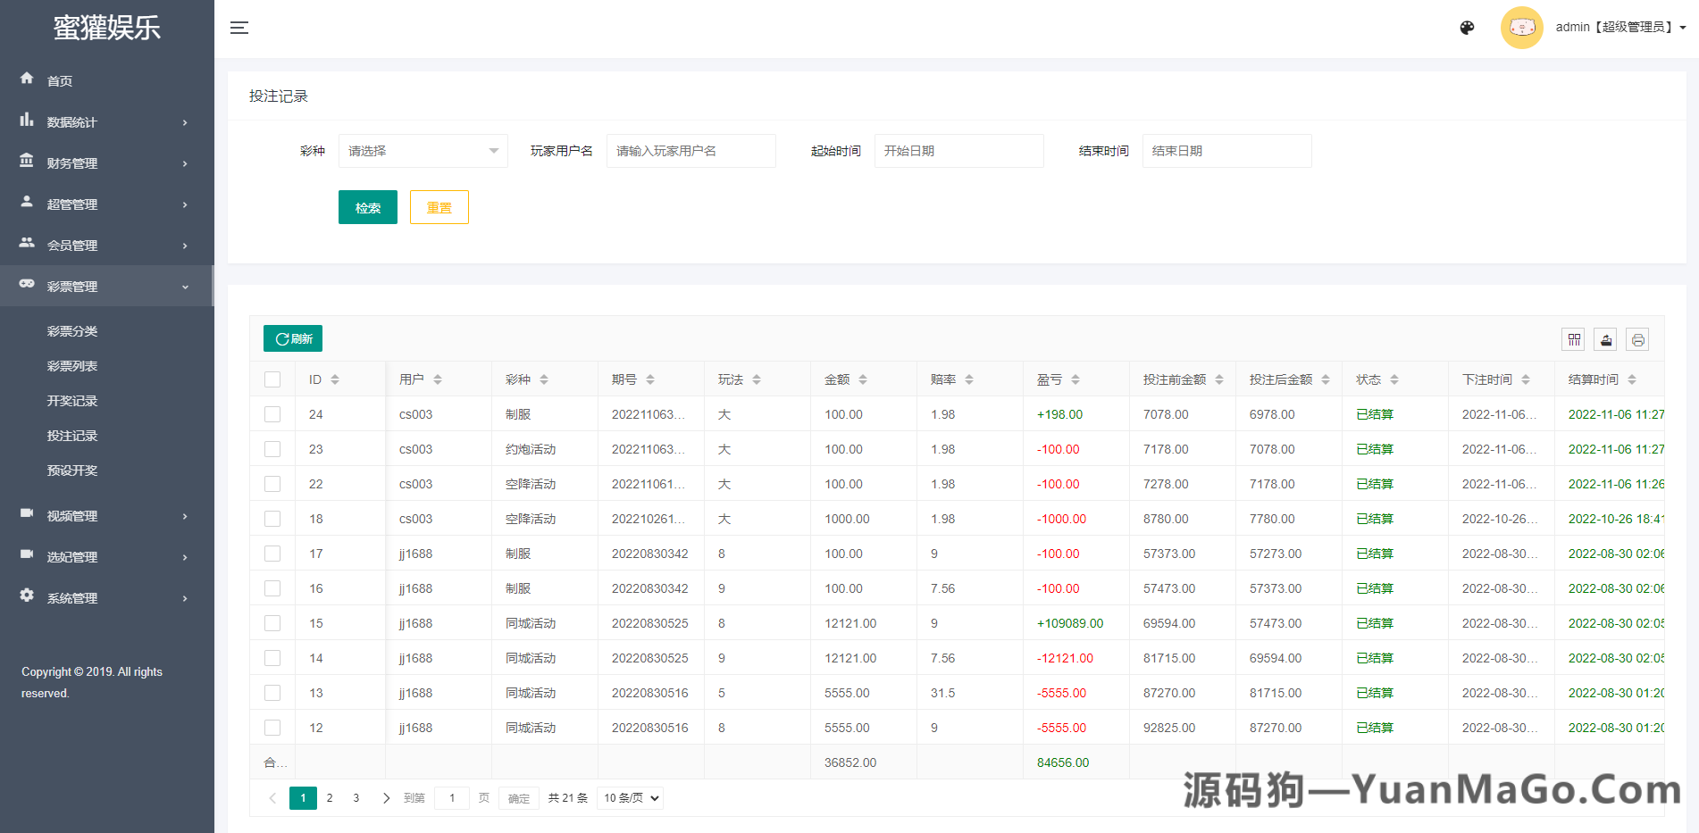Click the 系统管理 gear icon
Viewport: 1699px width, 833px height.
point(27,596)
